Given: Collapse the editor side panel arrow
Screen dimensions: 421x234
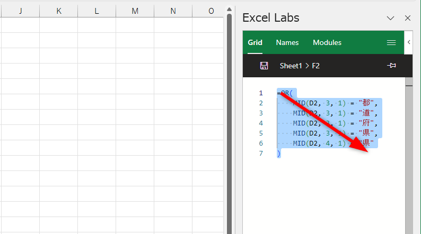Looking at the screenshot, I should point(409,42).
